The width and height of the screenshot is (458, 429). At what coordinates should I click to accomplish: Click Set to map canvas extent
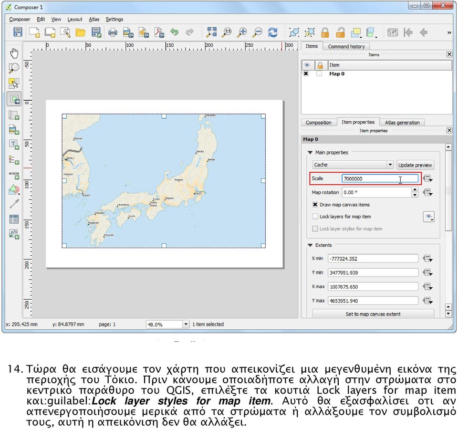click(373, 314)
